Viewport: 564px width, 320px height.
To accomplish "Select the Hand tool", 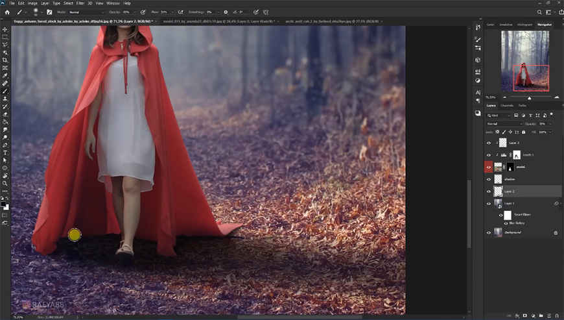I will (x=5, y=176).
